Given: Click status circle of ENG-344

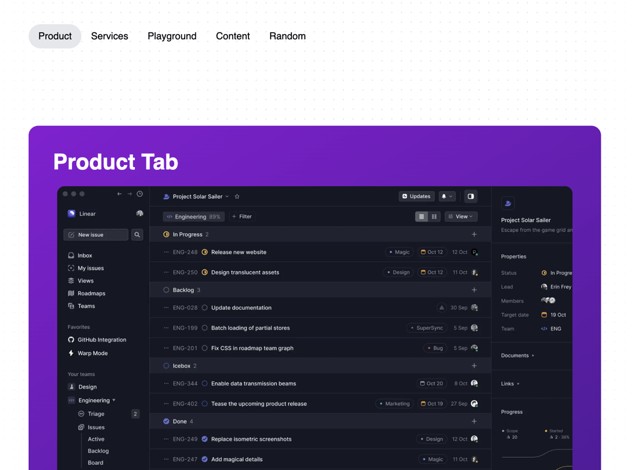Looking at the screenshot, I should (x=205, y=384).
